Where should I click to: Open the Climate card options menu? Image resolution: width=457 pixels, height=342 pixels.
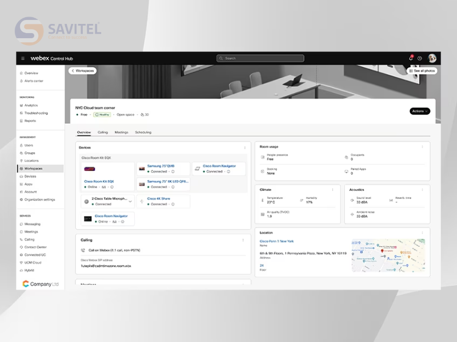[x=332, y=190]
